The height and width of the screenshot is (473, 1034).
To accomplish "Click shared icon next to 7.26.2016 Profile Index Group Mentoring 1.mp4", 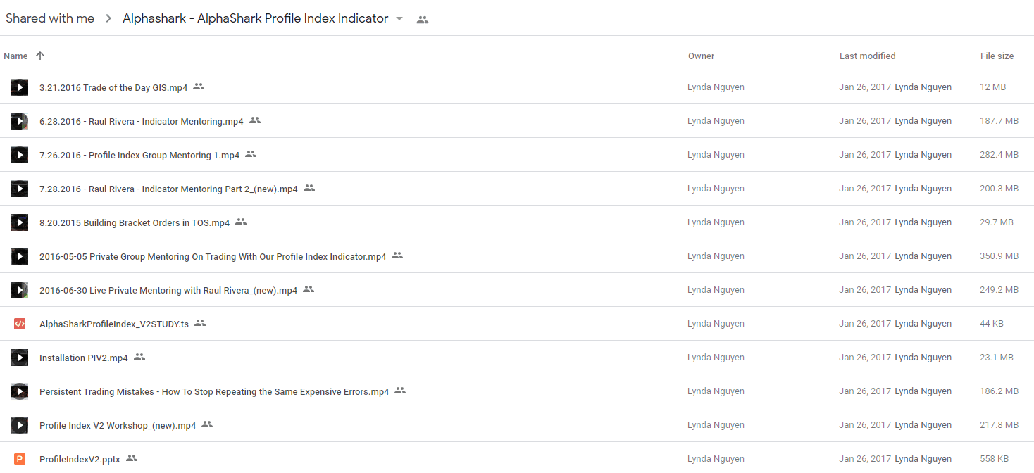I will coord(251,154).
